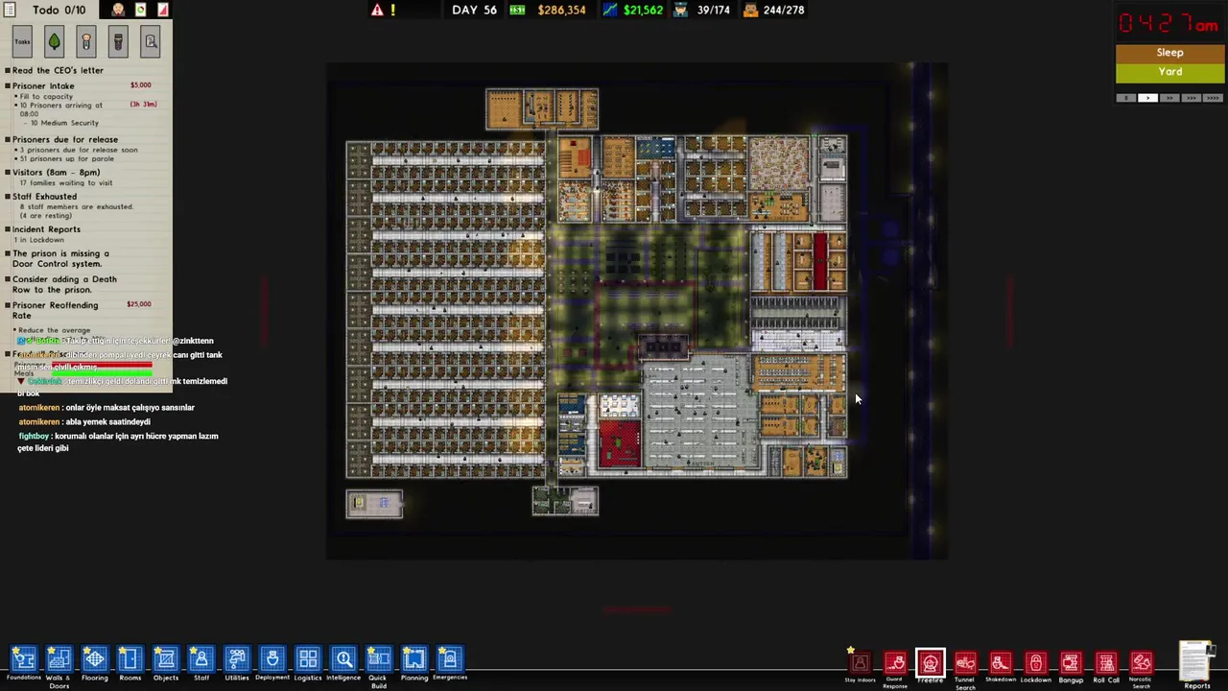This screenshot has width=1228, height=691.
Task: Open the Incident Reports todo item
Action: (x=46, y=229)
